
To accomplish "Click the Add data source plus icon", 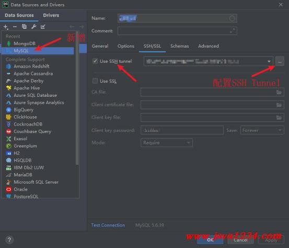I will [6, 27].
